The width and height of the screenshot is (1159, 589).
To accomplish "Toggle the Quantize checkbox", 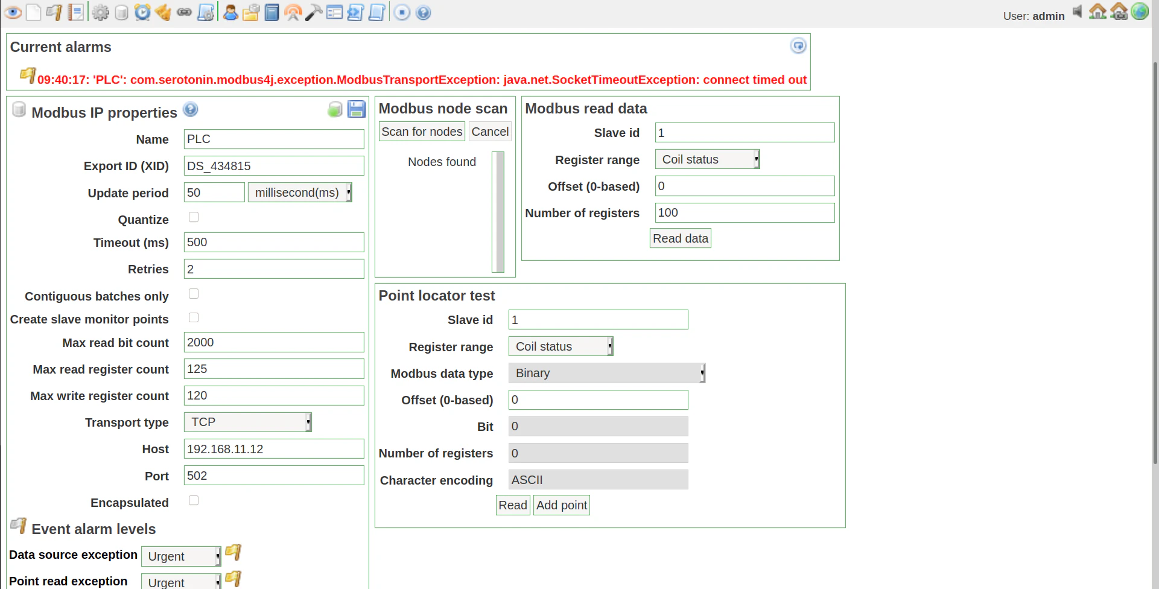I will click(x=194, y=217).
